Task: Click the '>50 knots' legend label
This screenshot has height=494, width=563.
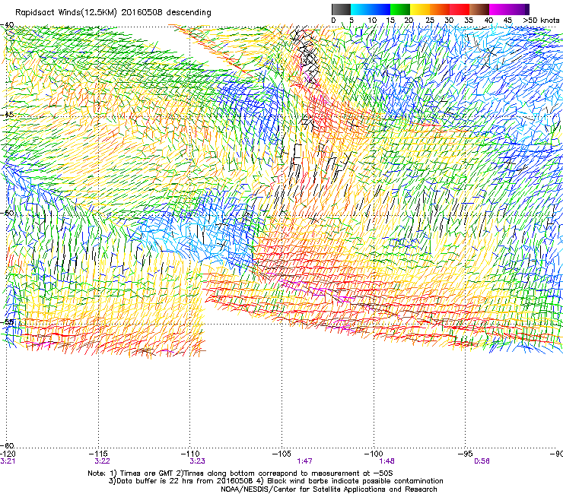Action: coord(541,21)
